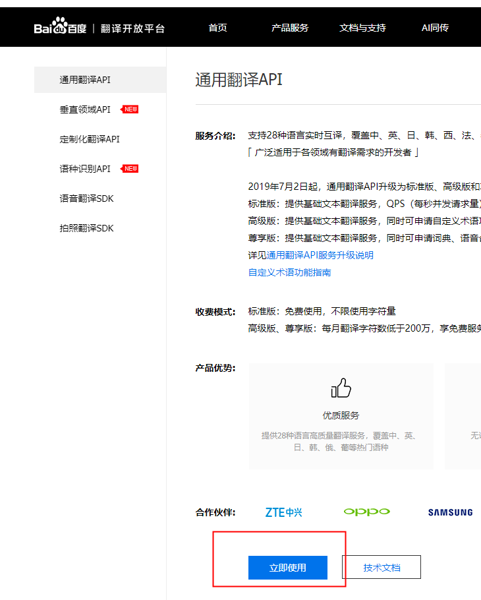Click the 翻译开放平台 title text
The height and width of the screenshot is (600, 481).
click(x=132, y=28)
